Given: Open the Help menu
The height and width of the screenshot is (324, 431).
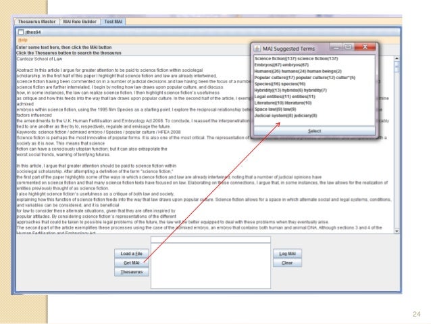Looking at the screenshot, I should tap(23, 40).
